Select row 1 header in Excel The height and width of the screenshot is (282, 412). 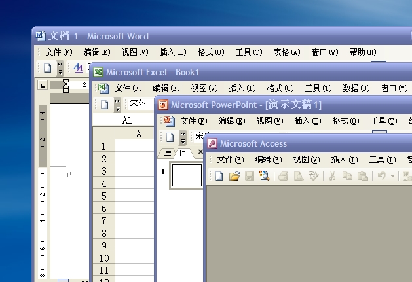103,146
